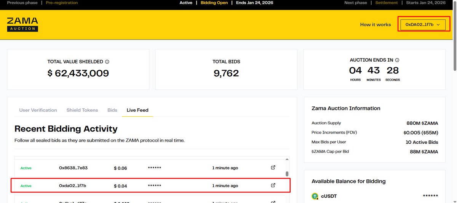Click the Starts Jan 24, 2026 text
The image size is (457, 203).
(426, 3)
